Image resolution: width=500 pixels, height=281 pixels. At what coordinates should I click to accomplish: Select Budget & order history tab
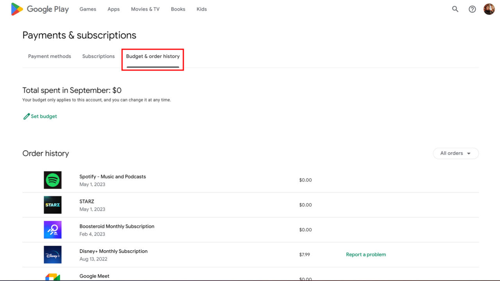click(152, 56)
